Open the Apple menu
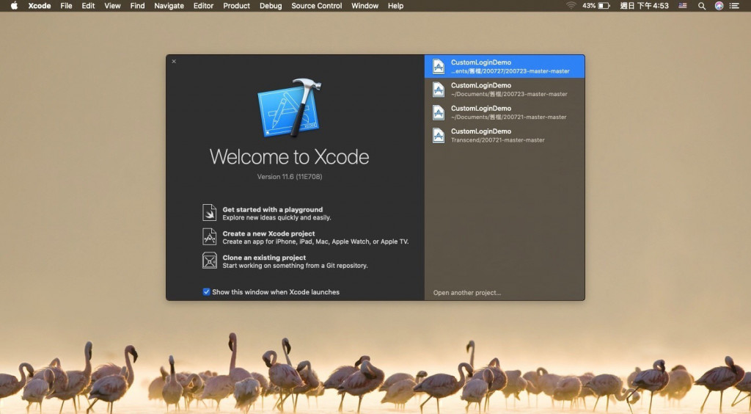The image size is (751, 414). pyautogui.click(x=14, y=6)
